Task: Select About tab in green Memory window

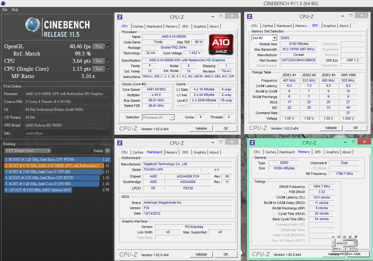Action: (x=347, y=152)
